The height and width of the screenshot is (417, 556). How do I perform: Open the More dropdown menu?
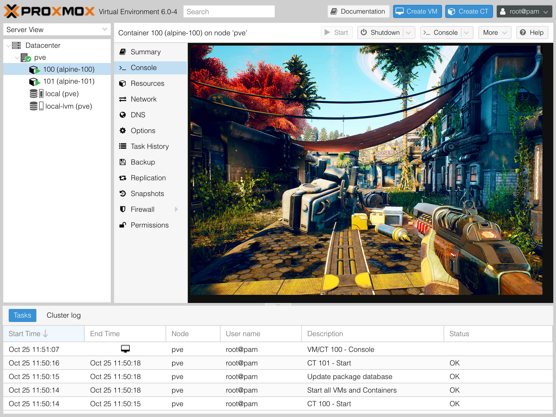pos(494,32)
